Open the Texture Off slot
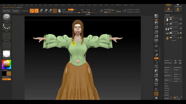The height and width of the screenshot is (104, 186). [x=7, y=46]
